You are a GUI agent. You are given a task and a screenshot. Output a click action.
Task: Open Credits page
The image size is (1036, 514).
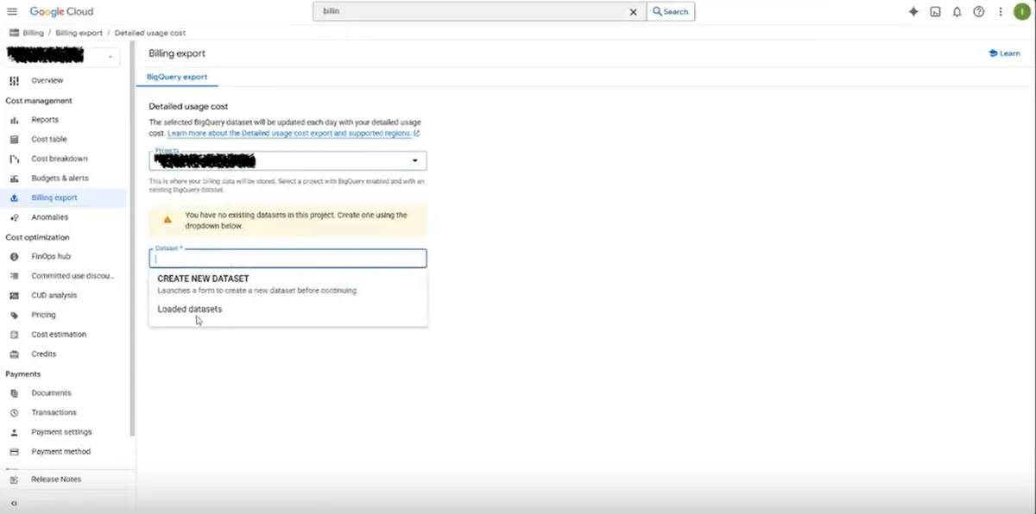(44, 354)
